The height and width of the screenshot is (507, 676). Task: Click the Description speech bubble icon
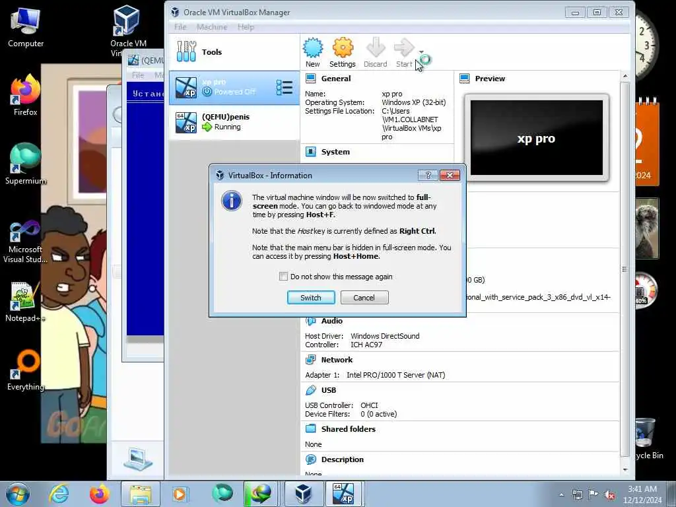pyautogui.click(x=310, y=459)
